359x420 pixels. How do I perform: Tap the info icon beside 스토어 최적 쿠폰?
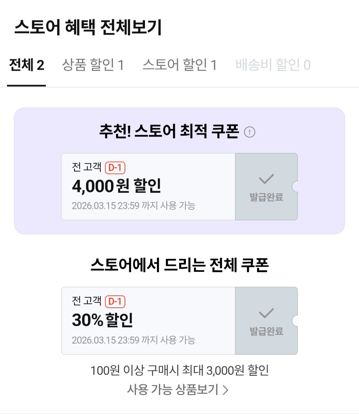point(250,132)
